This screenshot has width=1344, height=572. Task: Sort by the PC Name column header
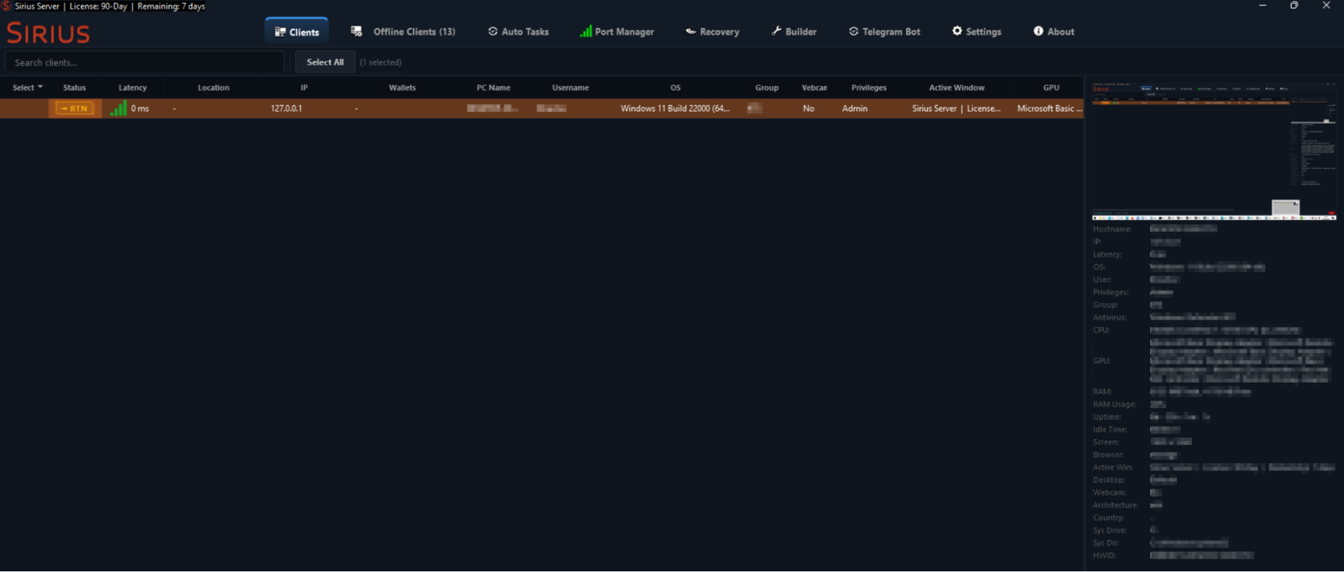493,87
